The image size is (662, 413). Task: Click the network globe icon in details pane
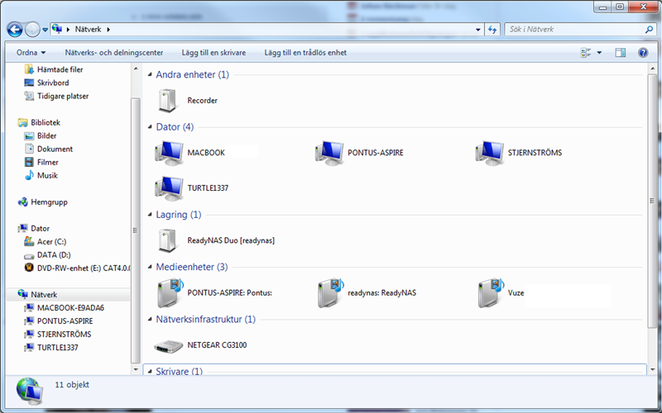(x=30, y=392)
